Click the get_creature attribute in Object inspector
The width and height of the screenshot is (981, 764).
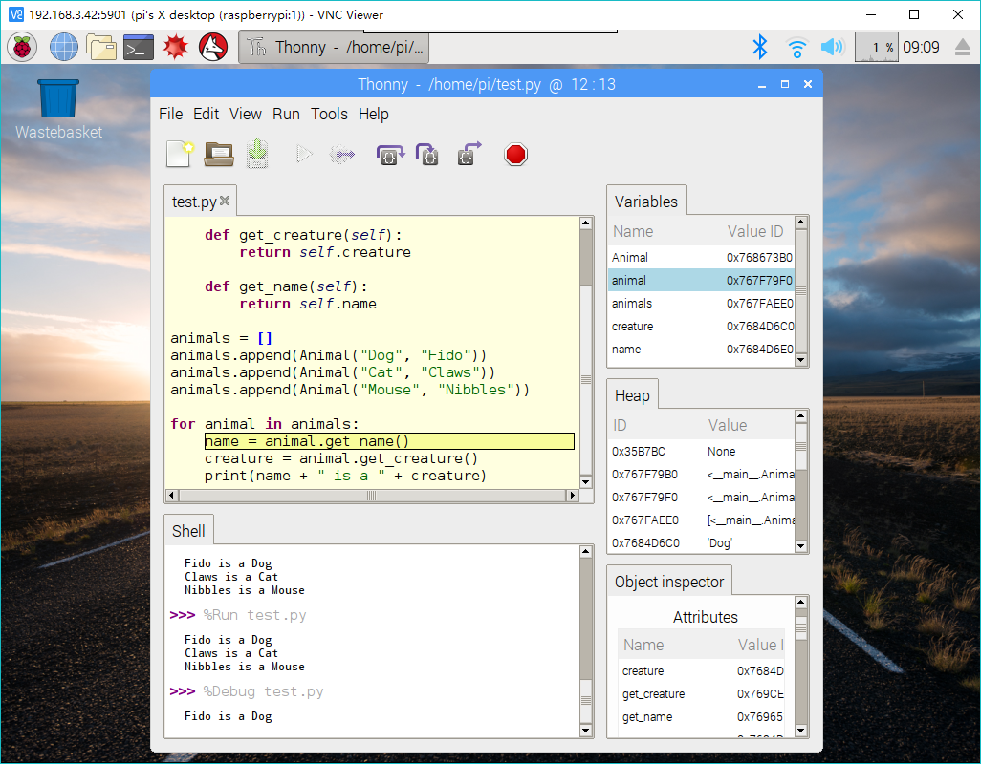tap(653, 694)
